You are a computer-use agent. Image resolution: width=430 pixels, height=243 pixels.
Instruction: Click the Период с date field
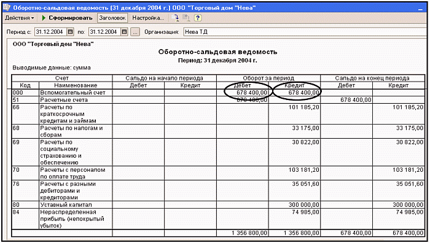click(x=51, y=32)
